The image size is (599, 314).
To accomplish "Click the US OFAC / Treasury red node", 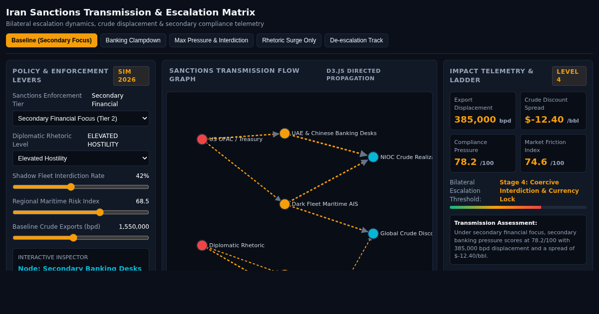I will (202, 140).
